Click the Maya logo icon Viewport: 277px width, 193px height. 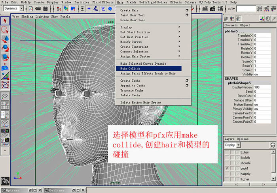click(x=5, y=181)
